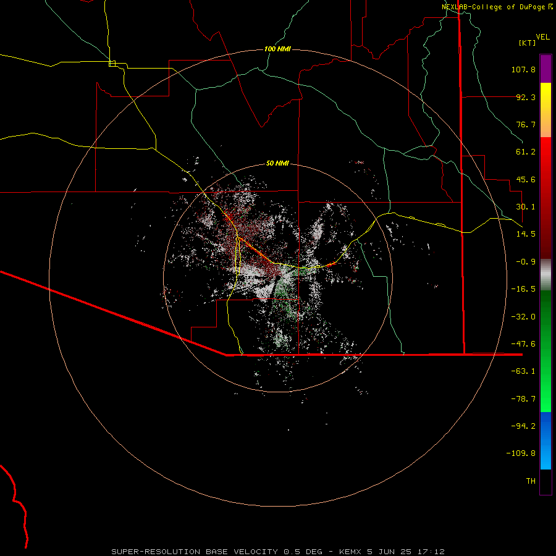
Task: Click the -78.7 velocity scale value
Action: [x=523, y=399]
